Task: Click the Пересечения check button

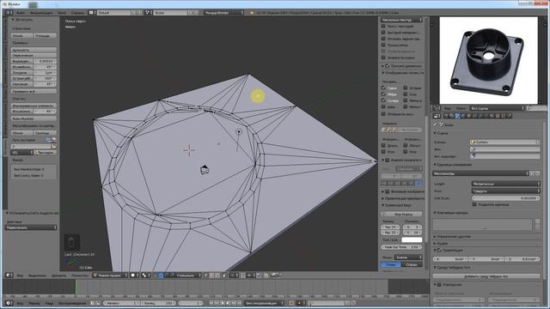Action: click(34, 55)
